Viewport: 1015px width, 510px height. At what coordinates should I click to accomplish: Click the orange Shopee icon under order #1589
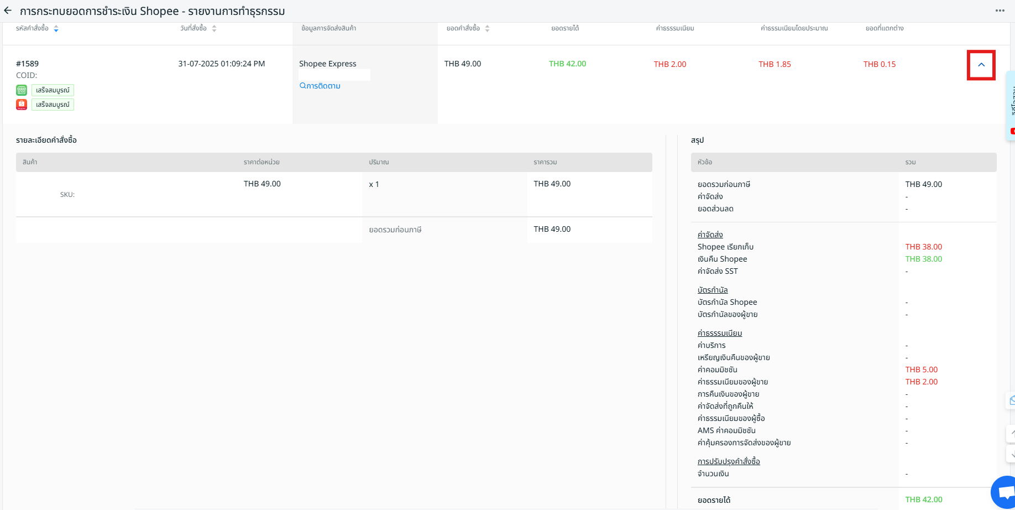click(x=22, y=105)
